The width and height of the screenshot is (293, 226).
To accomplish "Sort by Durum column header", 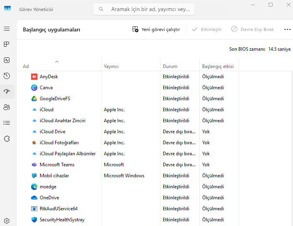I will (180, 64).
